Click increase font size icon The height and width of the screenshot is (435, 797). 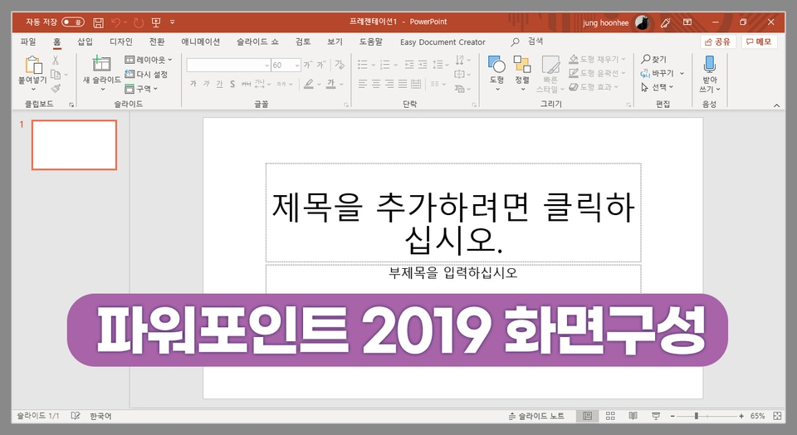pyautogui.click(x=308, y=65)
